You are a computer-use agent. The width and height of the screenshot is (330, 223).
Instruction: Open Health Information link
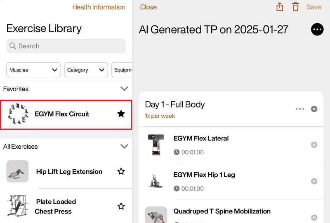(x=99, y=7)
